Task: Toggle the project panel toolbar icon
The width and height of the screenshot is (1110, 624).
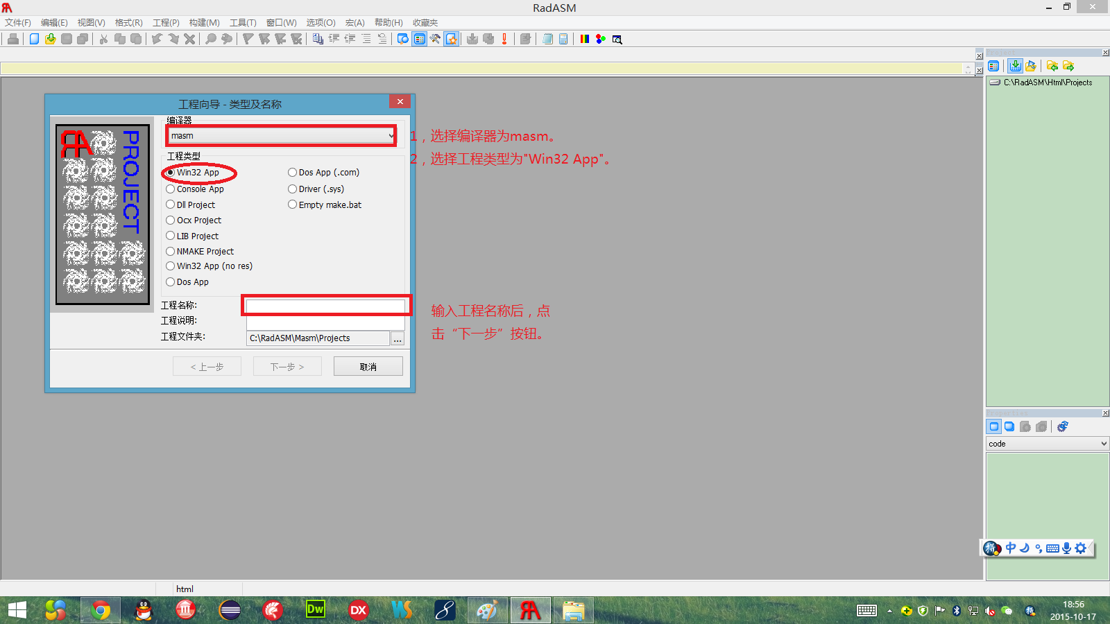Action: pos(419,39)
